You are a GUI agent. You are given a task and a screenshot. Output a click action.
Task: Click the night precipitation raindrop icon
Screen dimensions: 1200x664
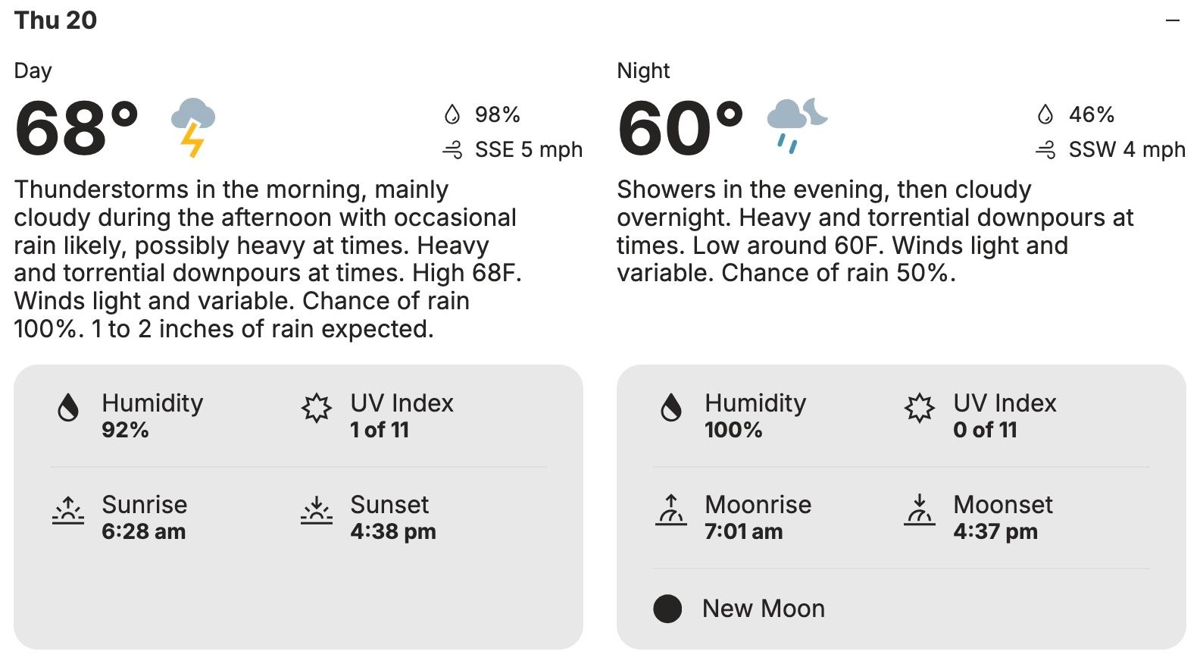click(x=1045, y=114)
